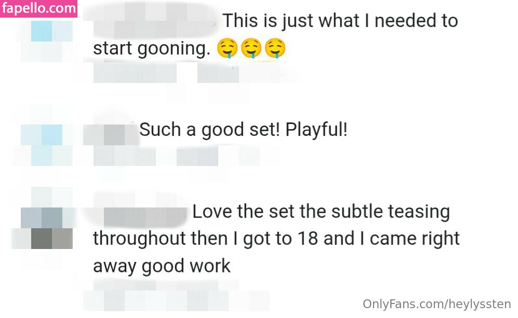
Task: Click the last drooling face emoji
Action: coord(275,48)
